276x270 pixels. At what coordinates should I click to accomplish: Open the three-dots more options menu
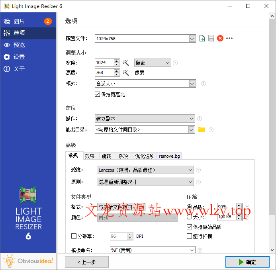tap(229, 38)
